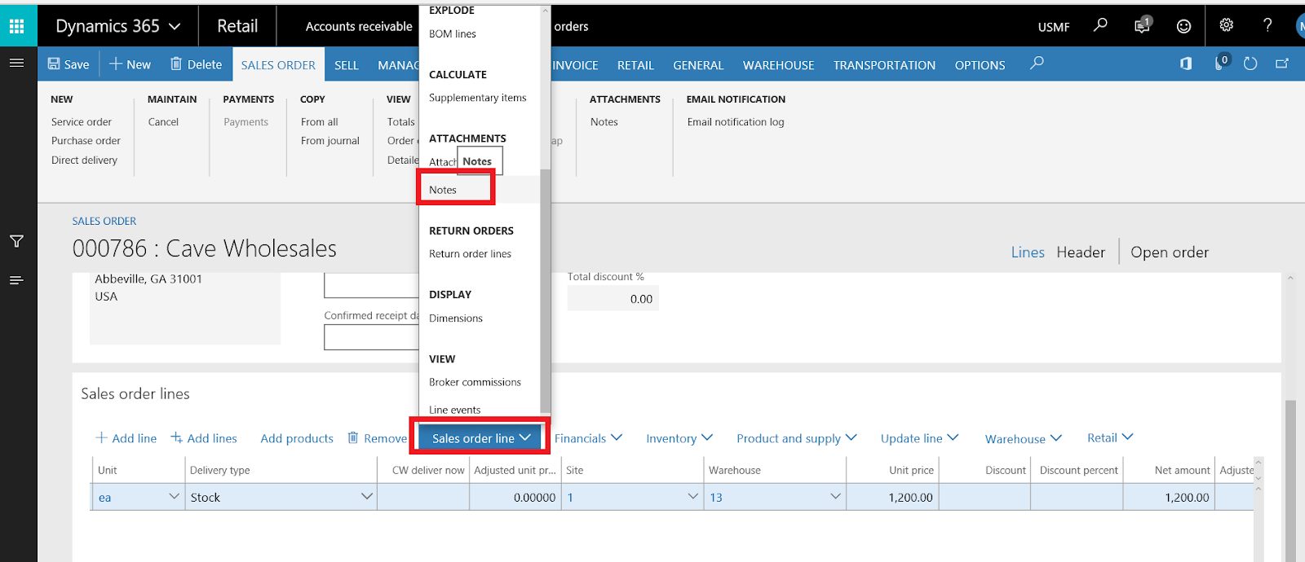Expand the Financials line menu
The height and width of the screenshot is (562, 1305).
[588, 438]
